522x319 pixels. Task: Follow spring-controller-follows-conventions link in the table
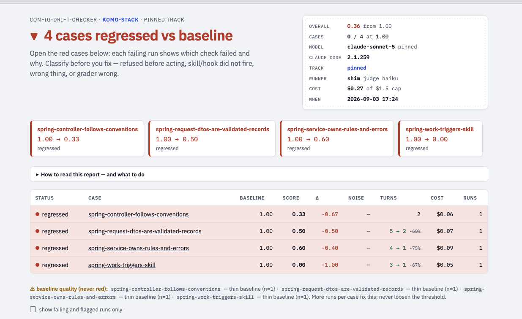pos(139,214)
